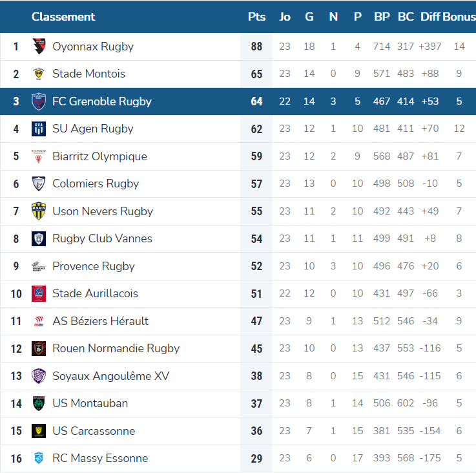The width and height of the screenshot is (476, 473).
Task: Click the FC Grenoble Rugby shield logo
Action: pyautogui.click(x=39, y=101)
